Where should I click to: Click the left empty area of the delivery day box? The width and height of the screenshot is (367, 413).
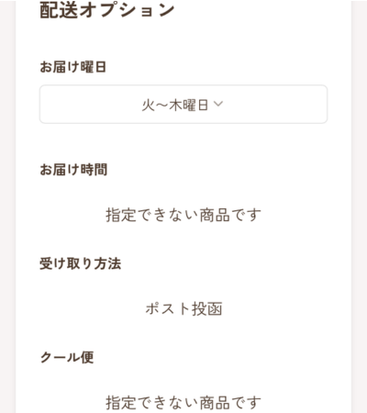tap(89, 105)
